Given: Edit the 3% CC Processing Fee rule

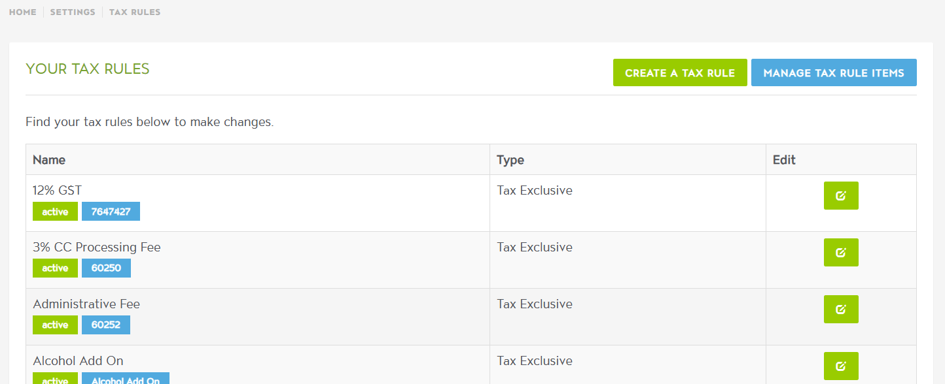Looking at the screenshot, I should (x=840, y=253).
